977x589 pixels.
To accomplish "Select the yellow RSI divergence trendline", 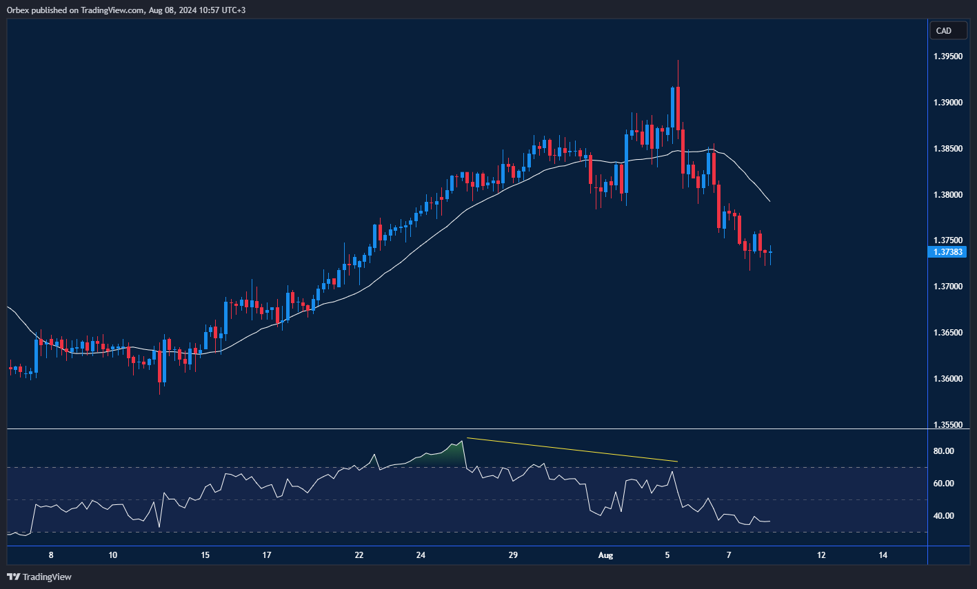I will point(572,450).
